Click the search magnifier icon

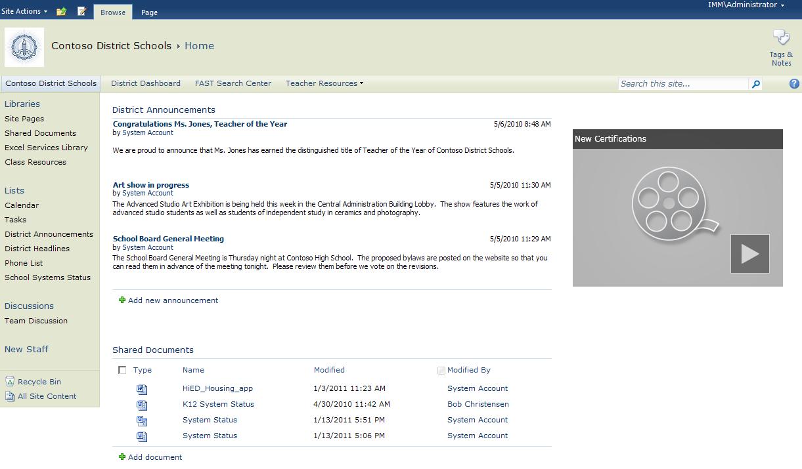pos(756,84)
